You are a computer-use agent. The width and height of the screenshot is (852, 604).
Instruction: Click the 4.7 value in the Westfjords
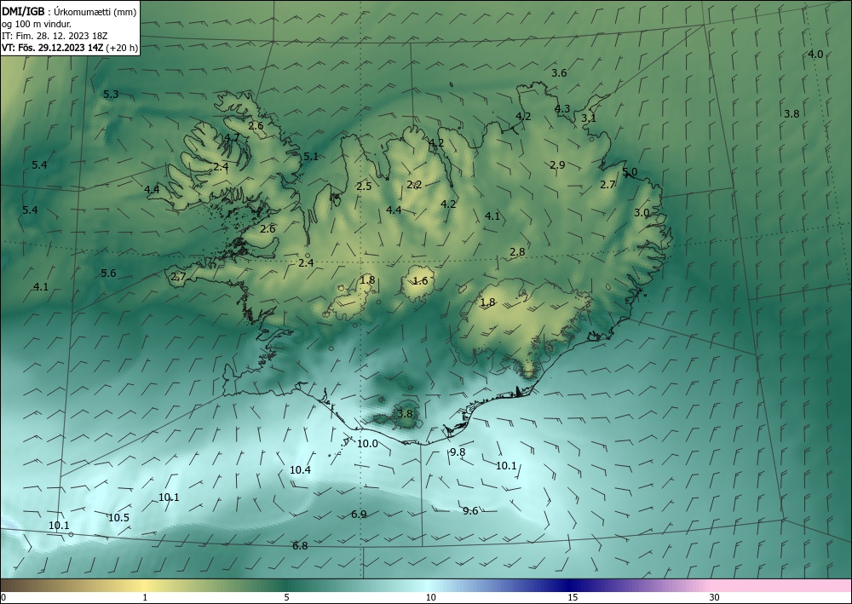point(232,137)
